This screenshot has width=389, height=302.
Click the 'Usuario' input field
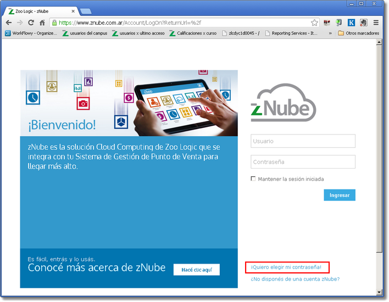tap(303, 141)
